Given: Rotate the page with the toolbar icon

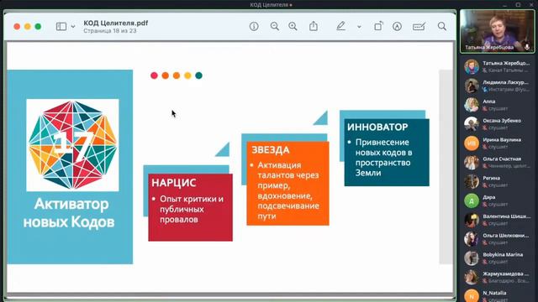Looking at the screenshot, I should pos(378,26).
